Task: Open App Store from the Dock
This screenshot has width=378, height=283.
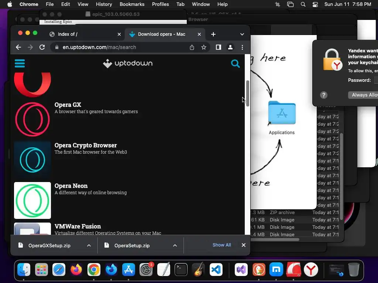Action: [x=128, y=269]
